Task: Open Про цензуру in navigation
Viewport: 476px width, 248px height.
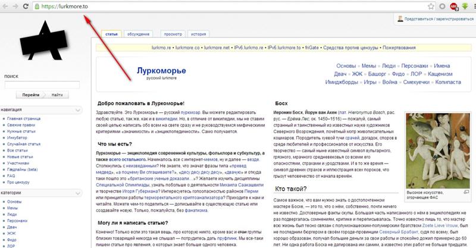Action: coord(18,183)
